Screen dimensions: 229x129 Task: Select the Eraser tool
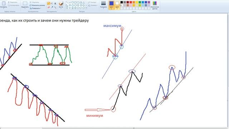49,7
